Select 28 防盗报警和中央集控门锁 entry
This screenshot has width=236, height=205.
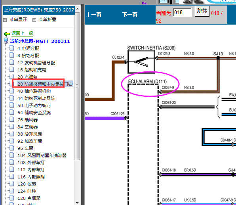pos(45,84)
